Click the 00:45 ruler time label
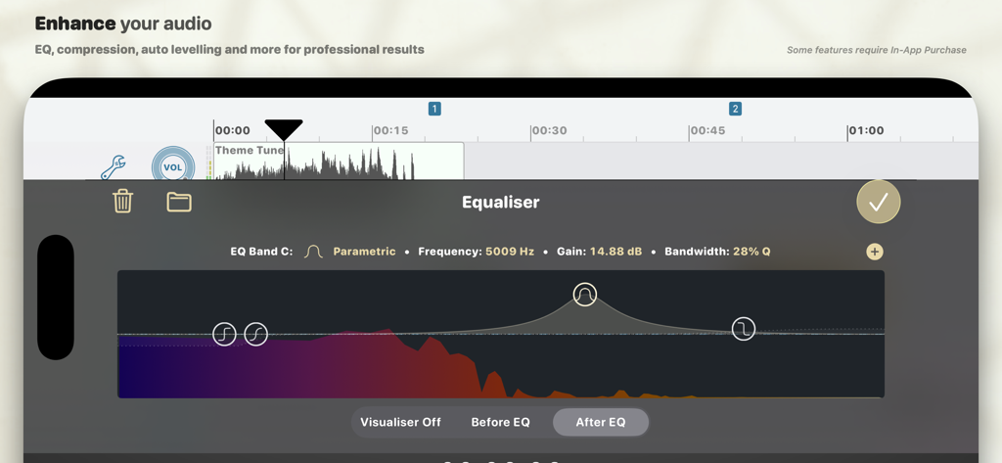Viewport: 1002px width, 463px height. pos(708,130)
